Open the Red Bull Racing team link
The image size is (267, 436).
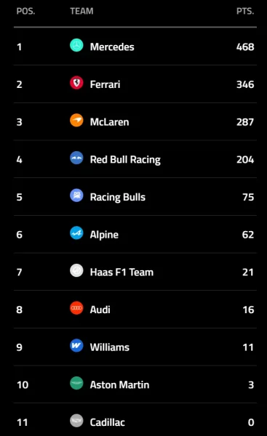pos(125,160)
